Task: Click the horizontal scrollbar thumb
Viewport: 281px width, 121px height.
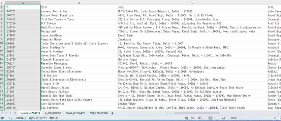Action: point(196,113)
